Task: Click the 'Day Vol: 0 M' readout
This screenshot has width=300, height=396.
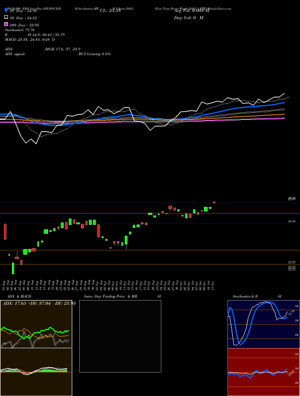Action: (x=188, y=17)
